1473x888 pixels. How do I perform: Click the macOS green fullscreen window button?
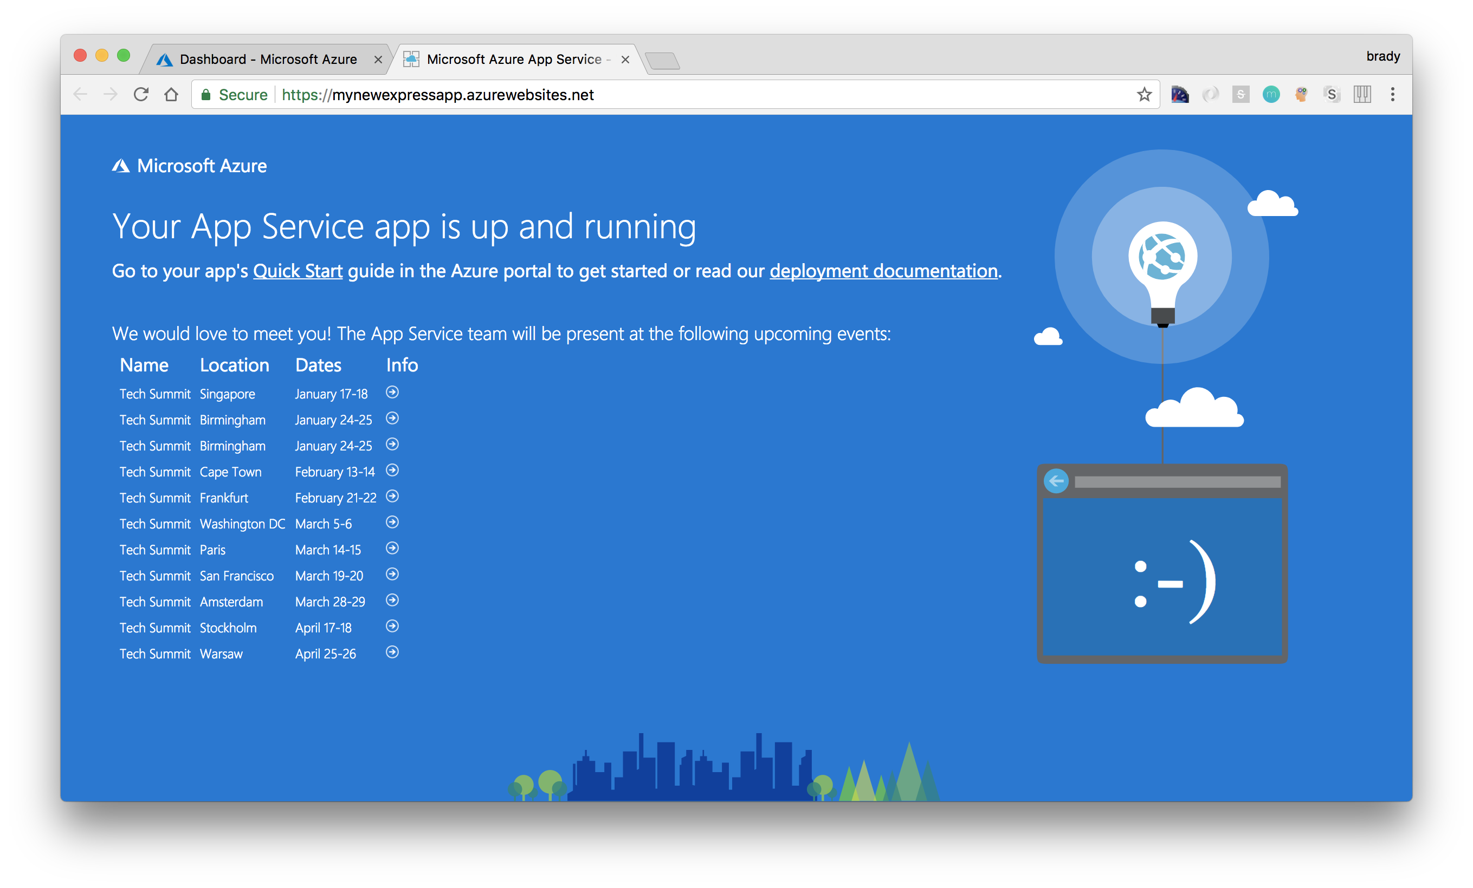[124, 56]
